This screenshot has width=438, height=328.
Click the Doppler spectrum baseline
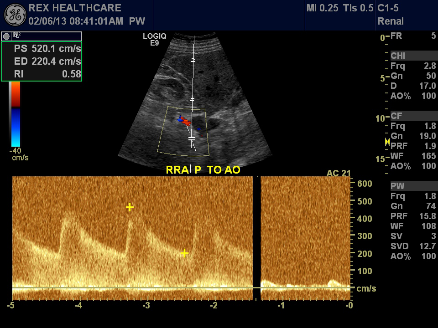pyautogui.click(x=132, y=288)
